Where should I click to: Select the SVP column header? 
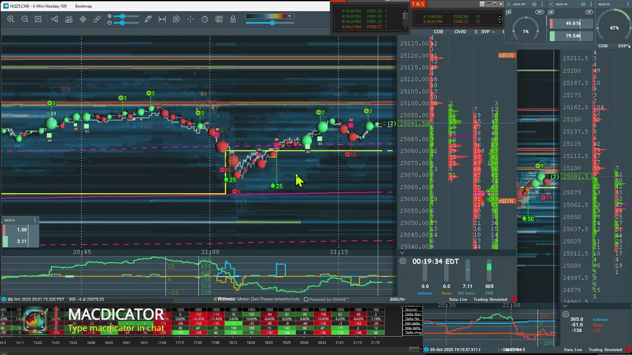click(x=485, y=32)
